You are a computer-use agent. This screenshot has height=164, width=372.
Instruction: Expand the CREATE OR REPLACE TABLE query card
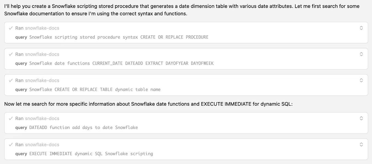coord(361,80)
